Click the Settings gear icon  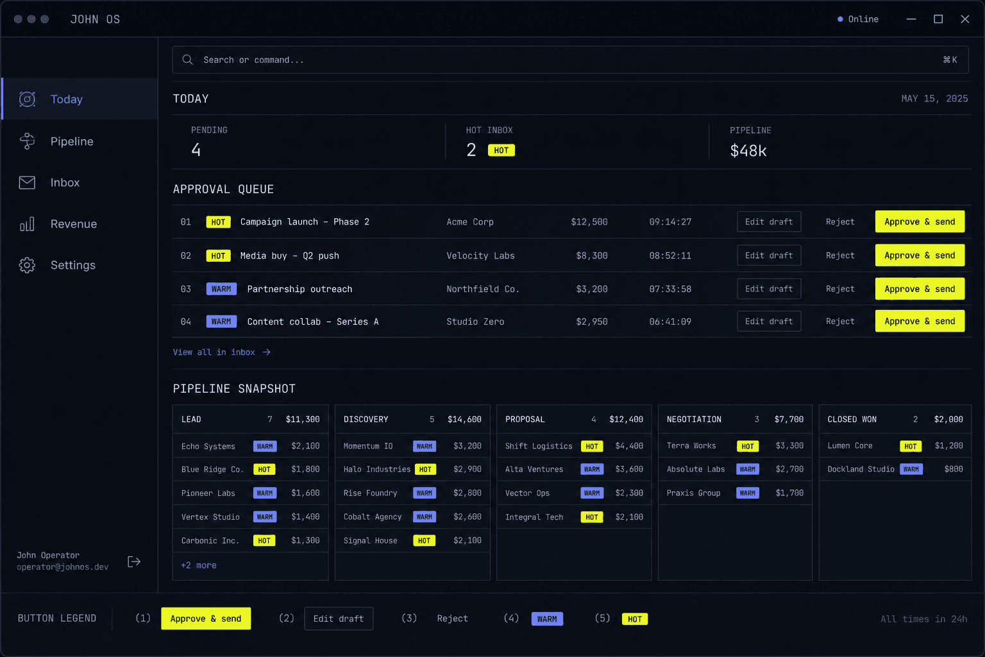coord(27,265)
